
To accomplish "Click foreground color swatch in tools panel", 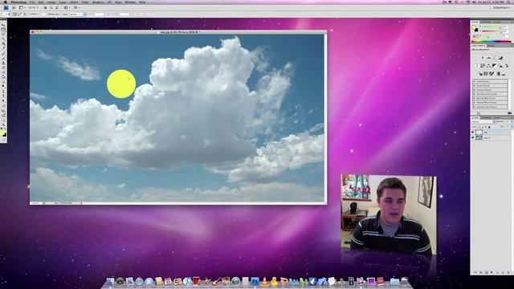I will click(2, 132).
